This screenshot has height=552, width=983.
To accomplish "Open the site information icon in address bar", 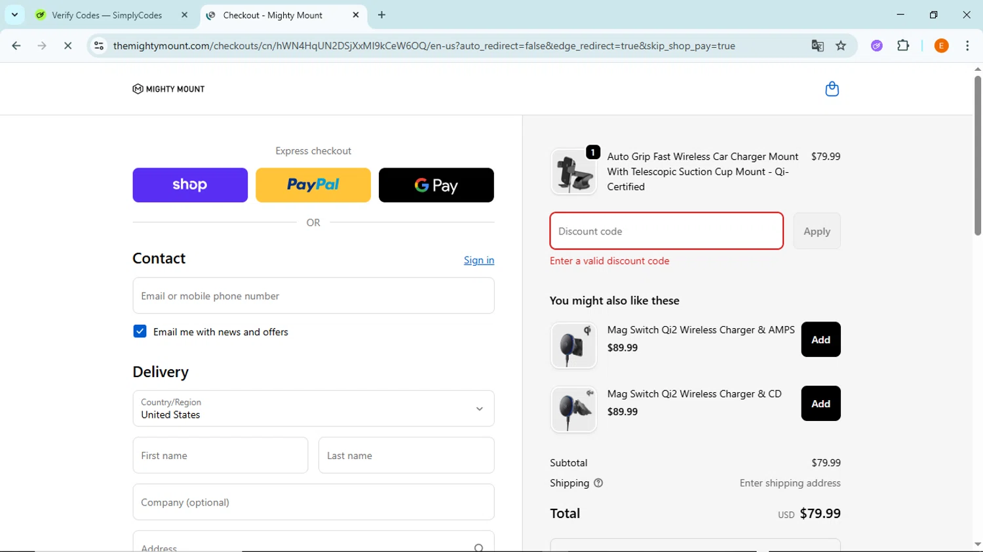I will (x=99, y=46).
